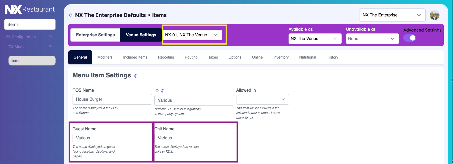Click the NX Restaurant logo
Viewport: 453px width, 164px height.
[x=30, y=10]
